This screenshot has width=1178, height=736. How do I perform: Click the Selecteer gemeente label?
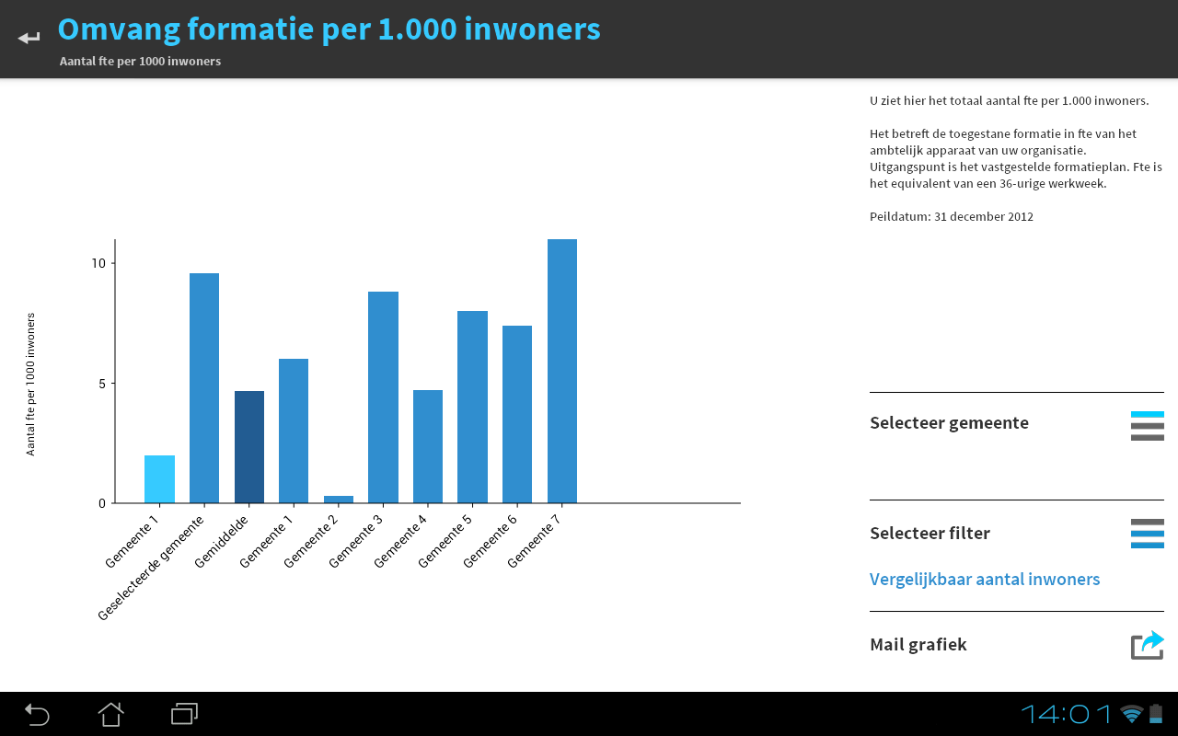[949, 423]
